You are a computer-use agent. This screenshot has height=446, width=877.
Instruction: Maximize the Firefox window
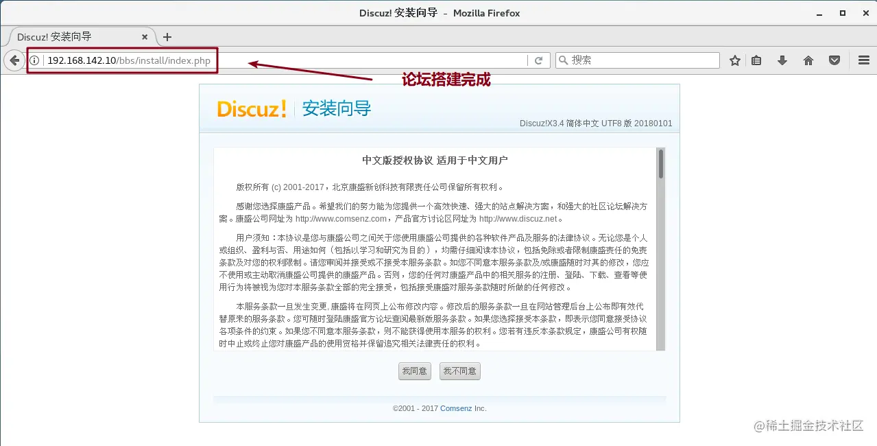843,13
